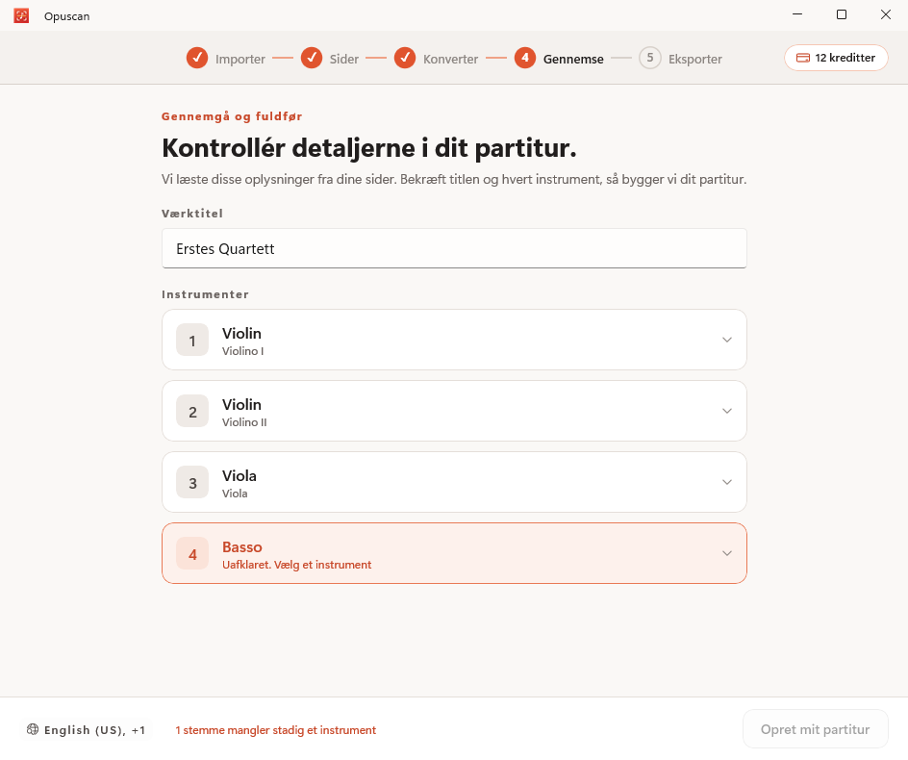The image size is (908, 760).
Task: Click the step 4 Gennemse circle
Action: pyautogui.click(x=525, y=58)
